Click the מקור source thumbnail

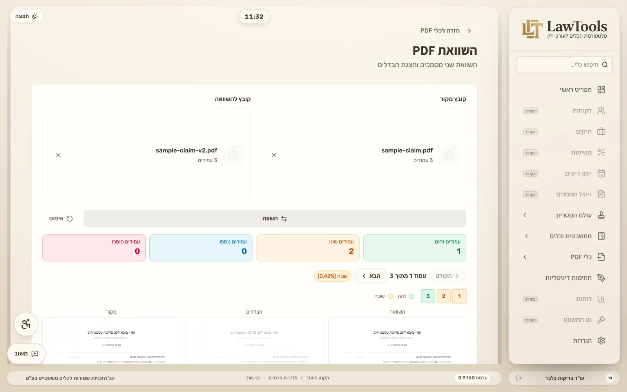click(x=111, y=341)
